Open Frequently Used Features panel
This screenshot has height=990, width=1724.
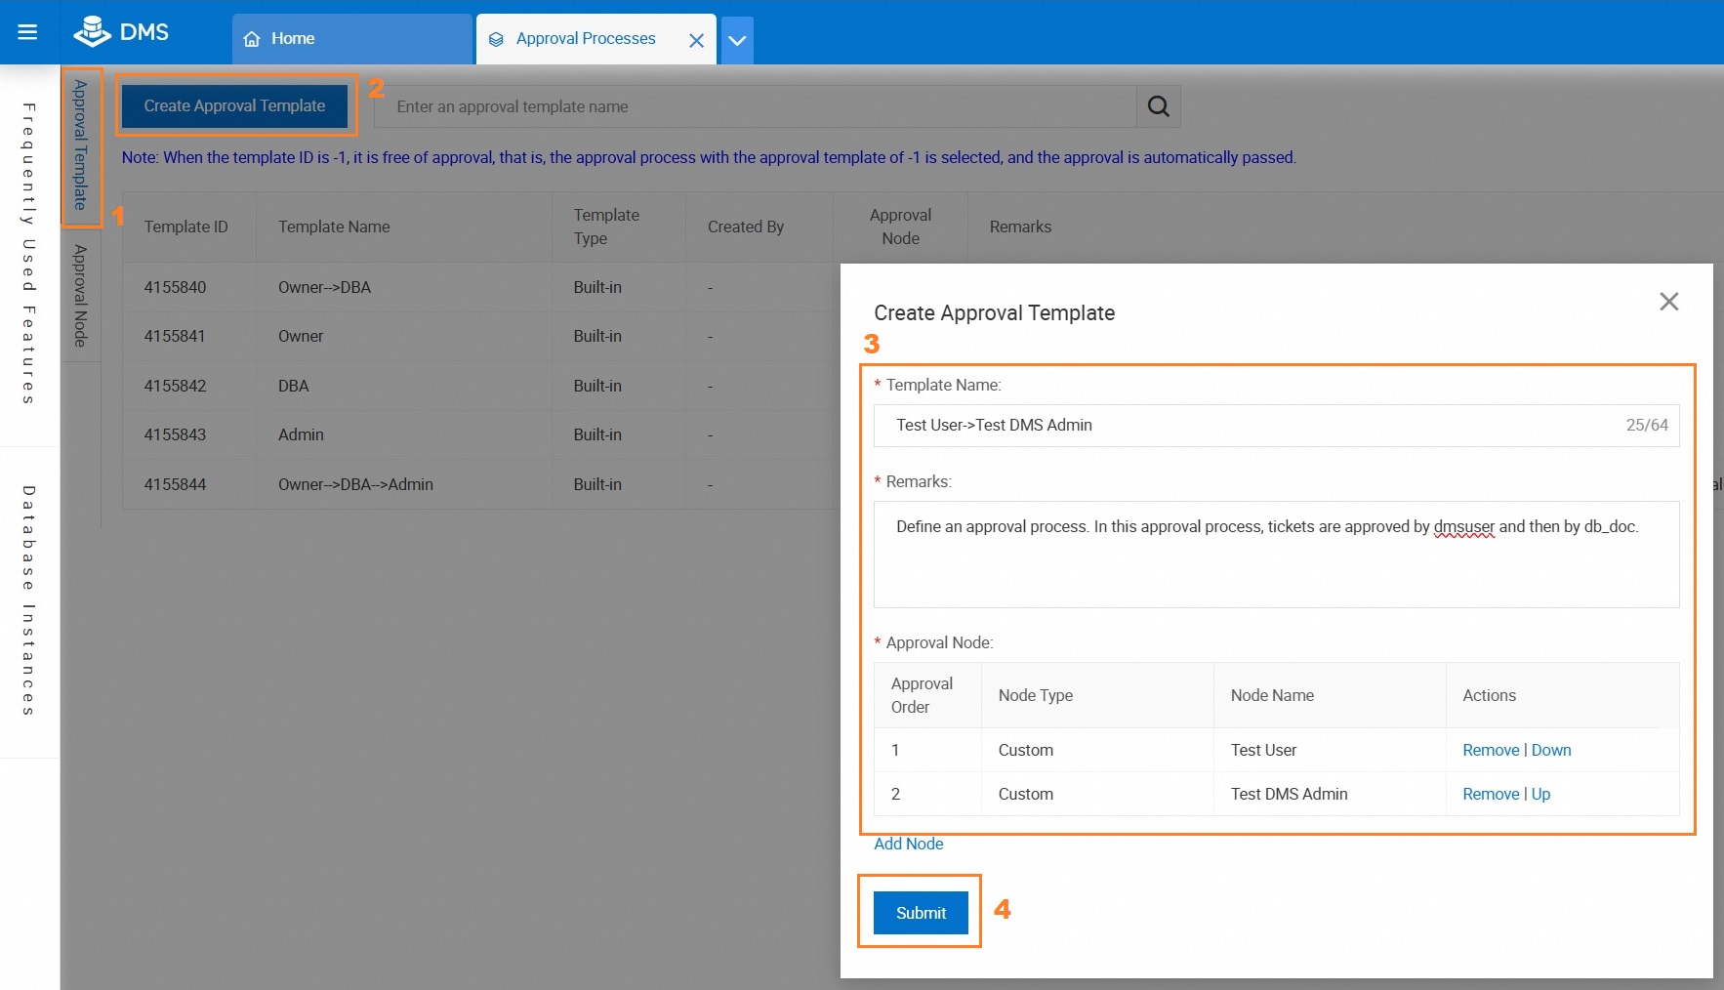pyautogui.click(x=29, y=254)
